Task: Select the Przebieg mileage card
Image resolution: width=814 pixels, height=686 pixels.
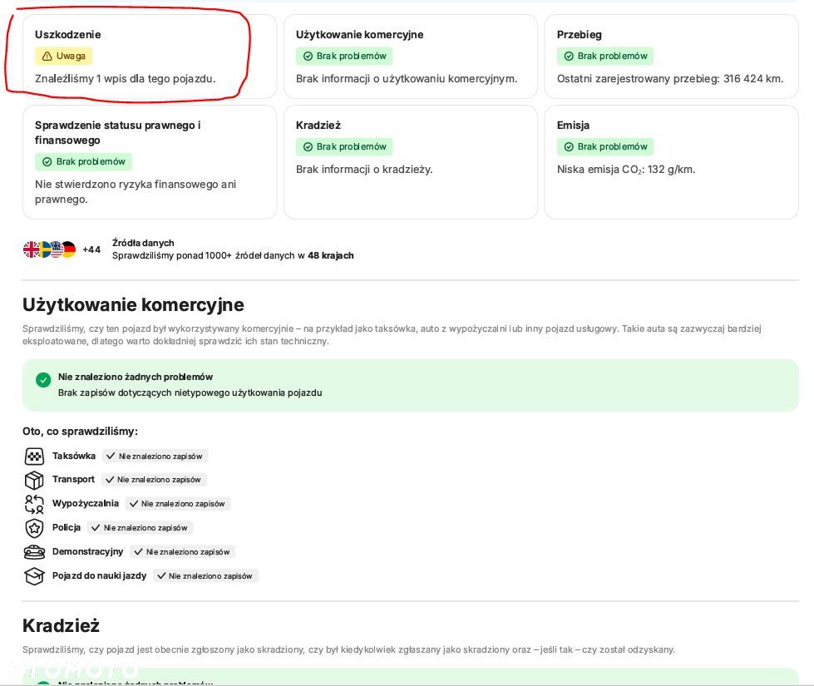Action: coord(671,57)
